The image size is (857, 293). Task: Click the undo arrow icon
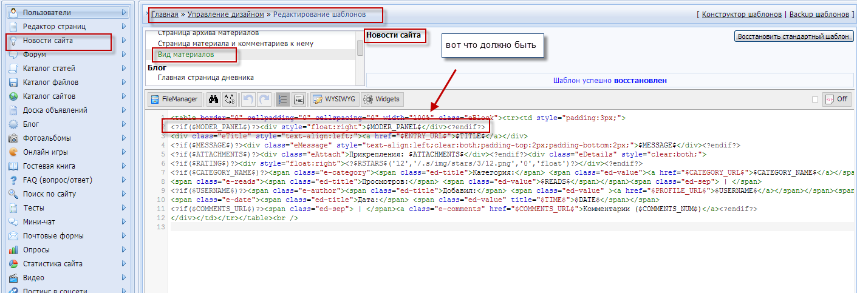tap(248, 99)
